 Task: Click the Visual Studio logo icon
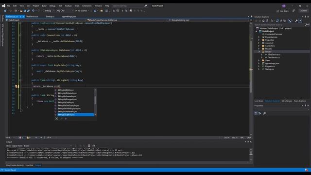tap(3, 6)
